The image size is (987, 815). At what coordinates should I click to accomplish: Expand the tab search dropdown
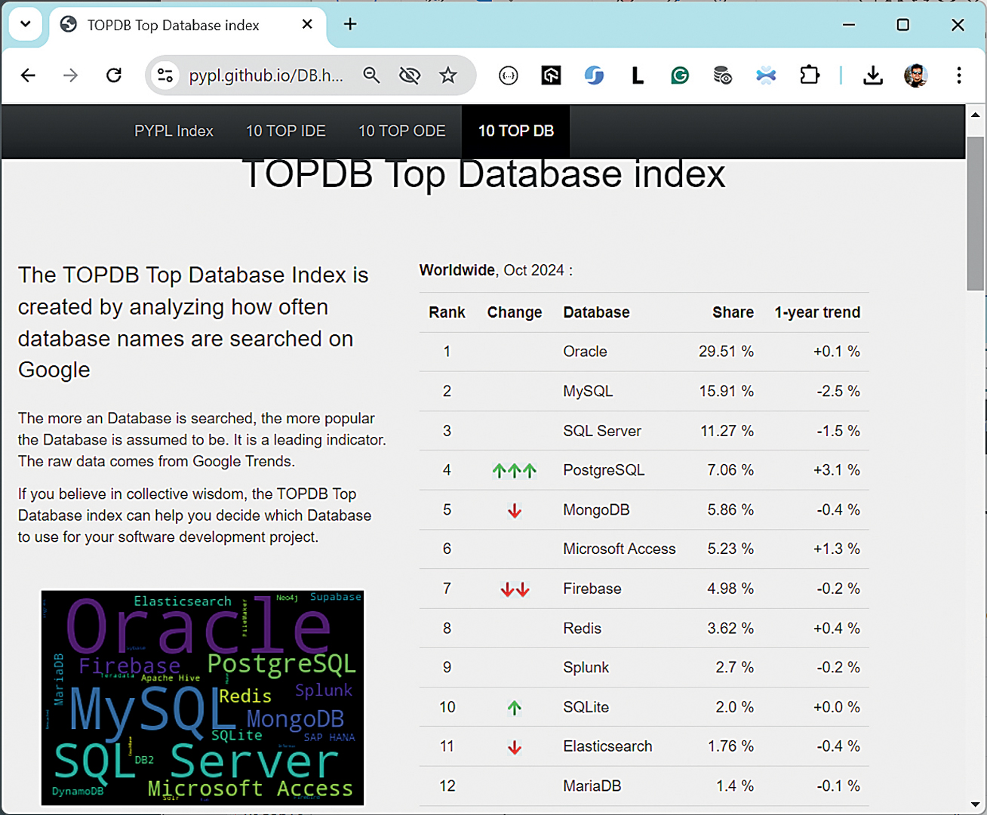click(x=25, y=24)
